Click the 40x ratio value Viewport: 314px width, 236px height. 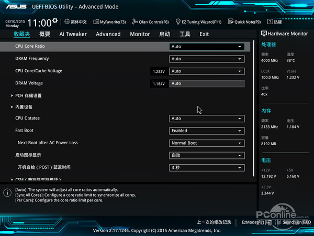(x=264, y=94)
